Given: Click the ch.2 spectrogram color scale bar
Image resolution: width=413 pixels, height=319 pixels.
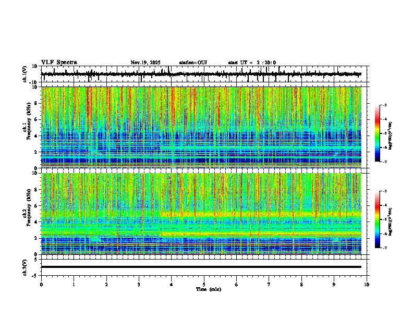Looking at the screenshot, I should click(377, 219).
